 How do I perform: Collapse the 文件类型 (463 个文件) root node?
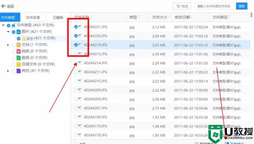pos(3,25)
